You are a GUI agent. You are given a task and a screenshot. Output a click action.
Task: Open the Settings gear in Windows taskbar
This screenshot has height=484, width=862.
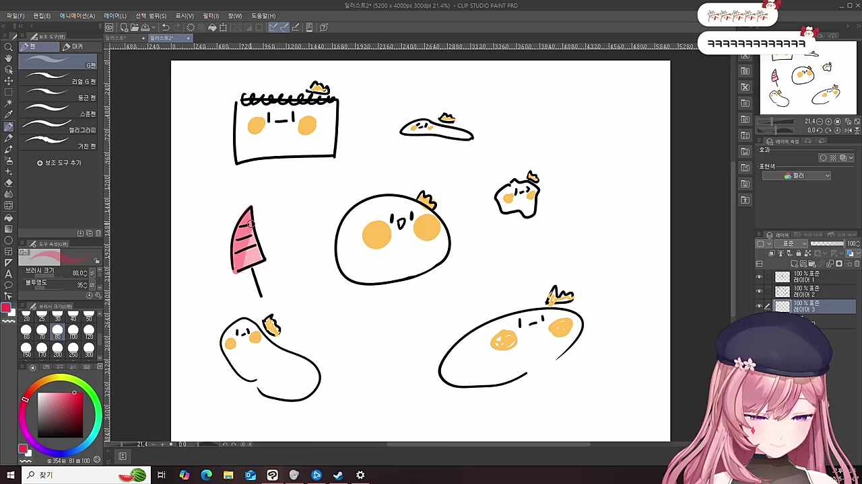pyautogui.click(x=360, y=475)
